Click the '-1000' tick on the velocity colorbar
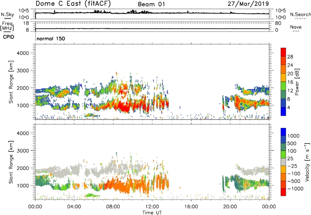 (295, 189)
